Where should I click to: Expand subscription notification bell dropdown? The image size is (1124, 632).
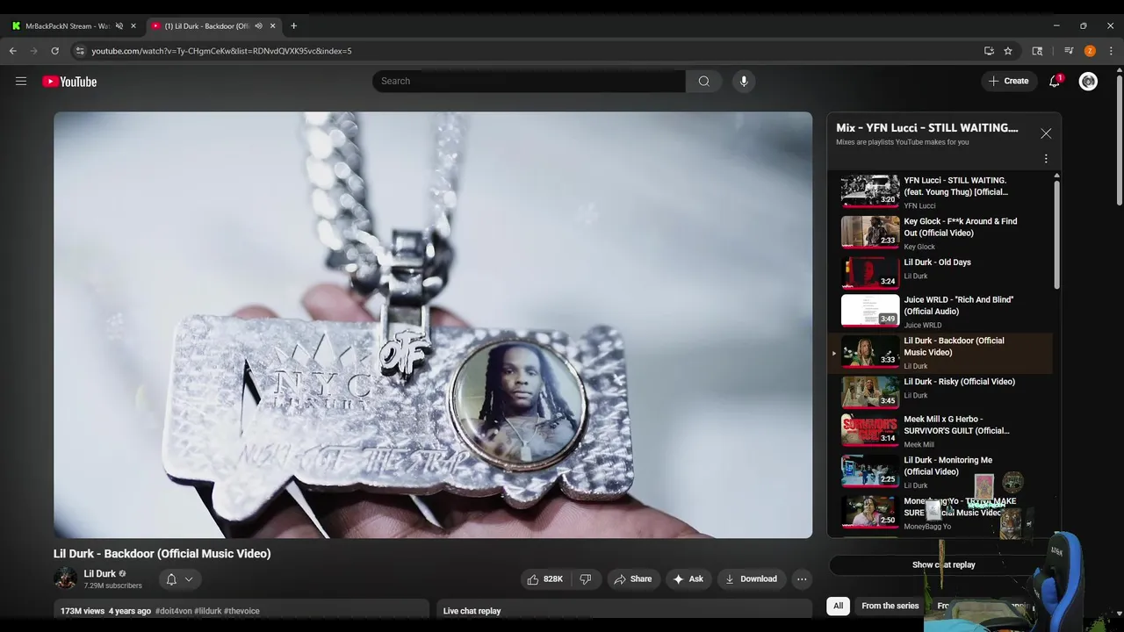[x=180, y=579]
